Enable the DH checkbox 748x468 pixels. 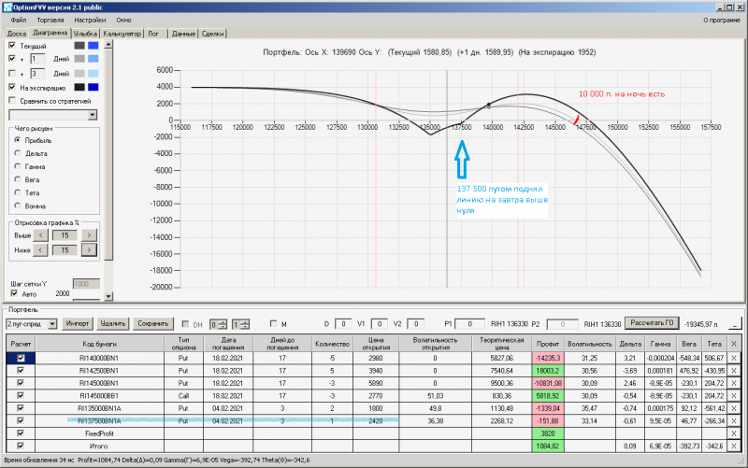185,324
